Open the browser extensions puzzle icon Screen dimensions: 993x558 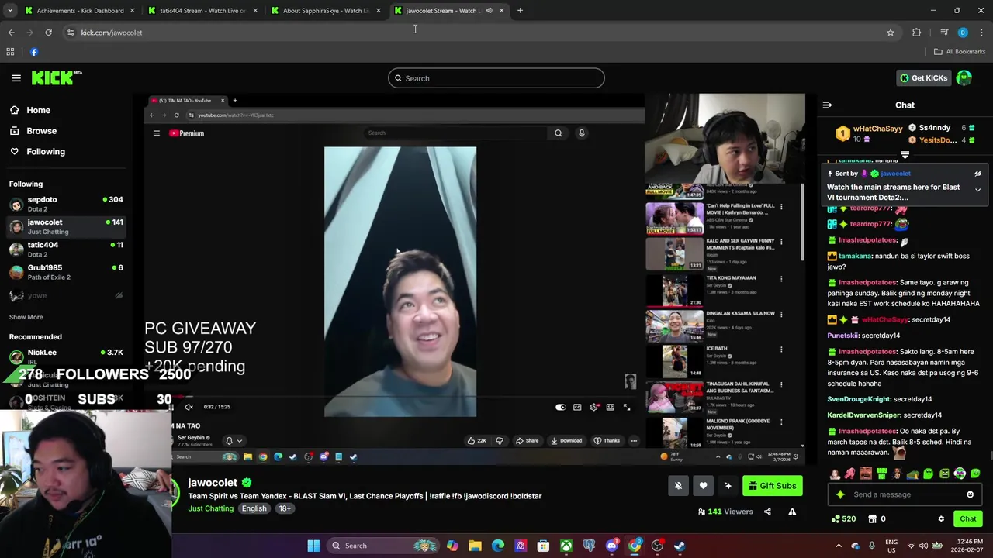point(917,33)
